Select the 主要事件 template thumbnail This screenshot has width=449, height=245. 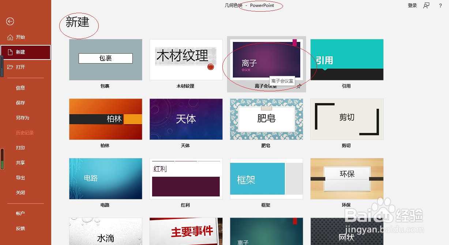(186, 231)
